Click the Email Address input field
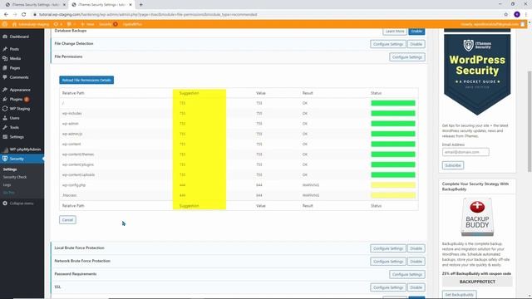The height and width of the screenshot is (299, 532). point(465,152)
